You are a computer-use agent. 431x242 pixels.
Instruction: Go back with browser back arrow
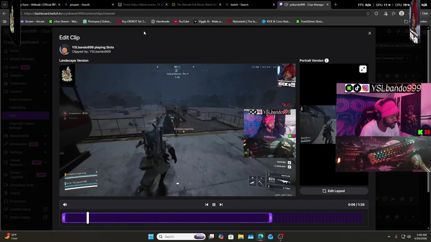pyautogui.click(x=4, y=13)
